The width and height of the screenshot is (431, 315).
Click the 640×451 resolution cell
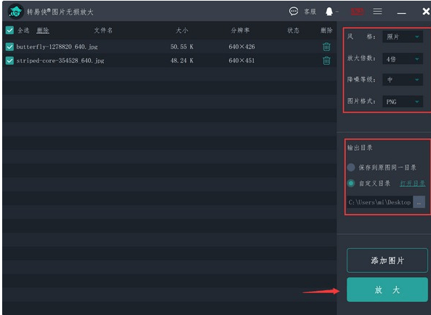(x=241, y=60)
